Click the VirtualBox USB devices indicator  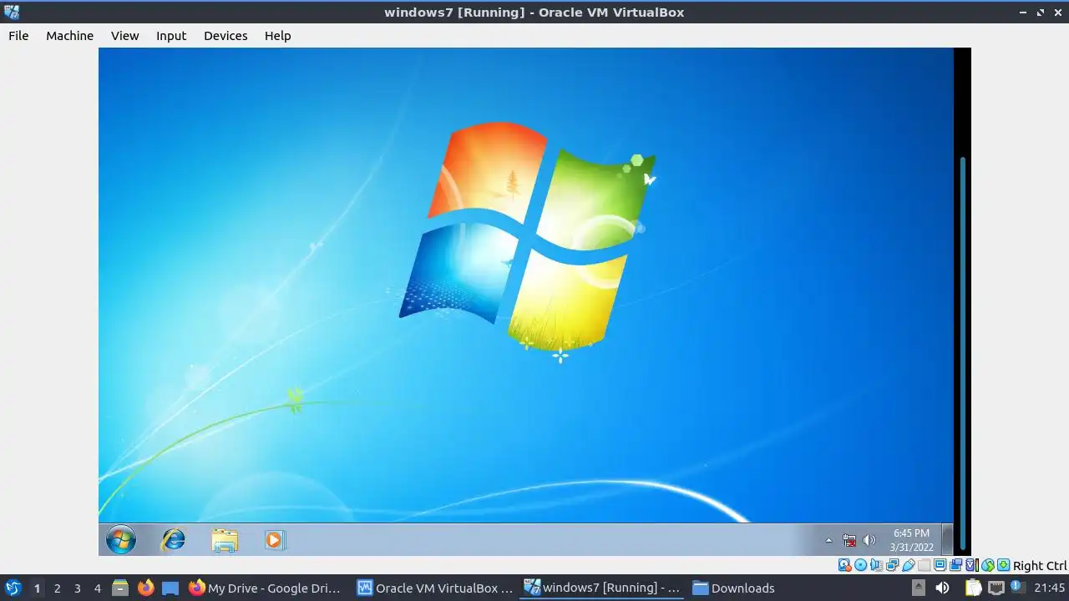(908, 565)
